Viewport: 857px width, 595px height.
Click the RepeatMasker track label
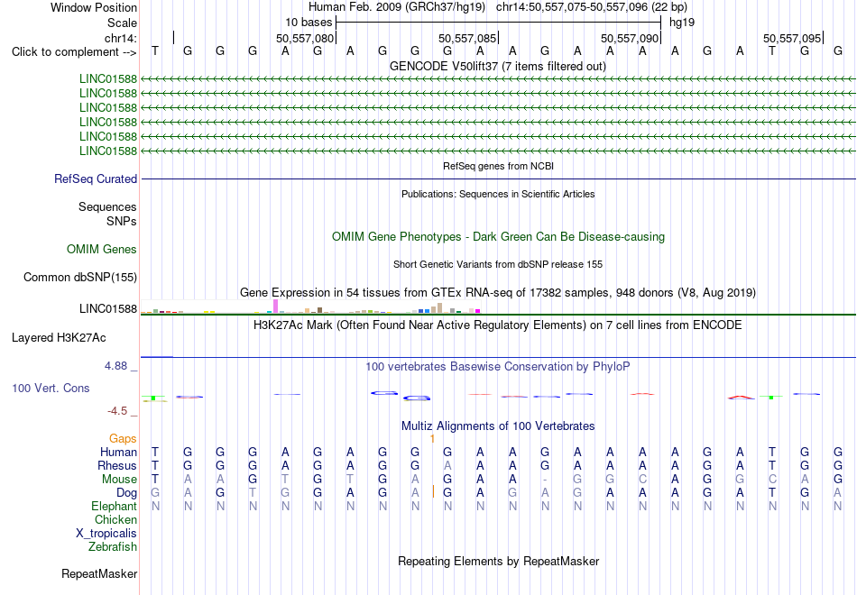[x=99, y=574]
